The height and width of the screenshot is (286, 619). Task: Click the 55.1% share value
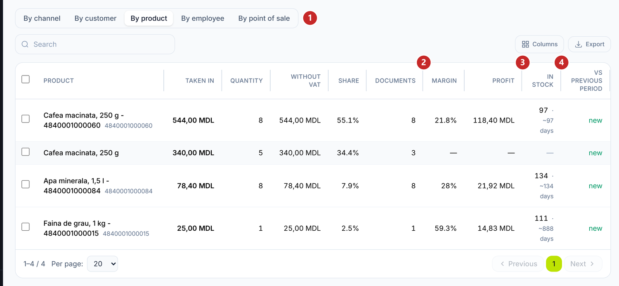click(x=348, y=120)
